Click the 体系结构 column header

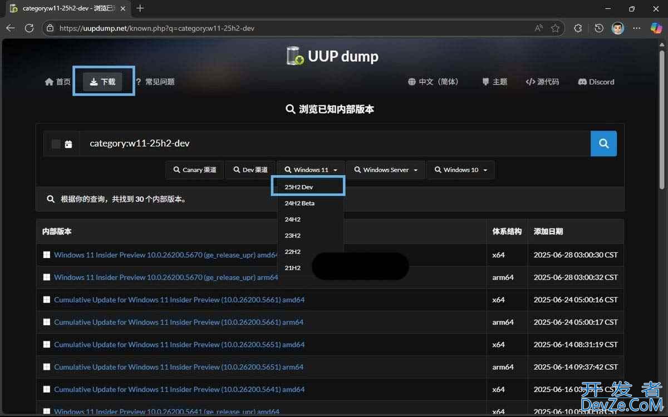[x=507, y=231]
